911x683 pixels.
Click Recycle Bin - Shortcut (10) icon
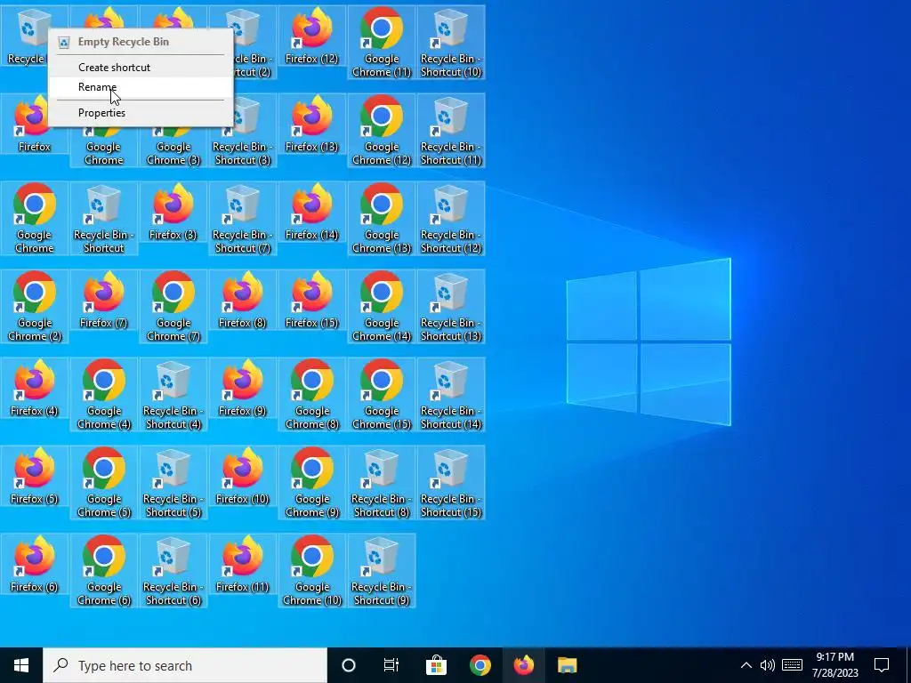(451, 43)
